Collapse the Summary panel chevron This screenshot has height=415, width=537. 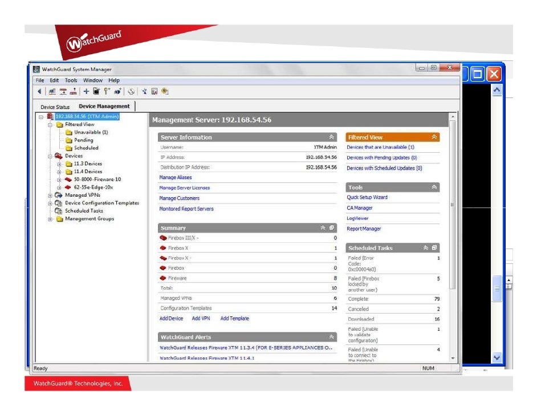[323, 227]
